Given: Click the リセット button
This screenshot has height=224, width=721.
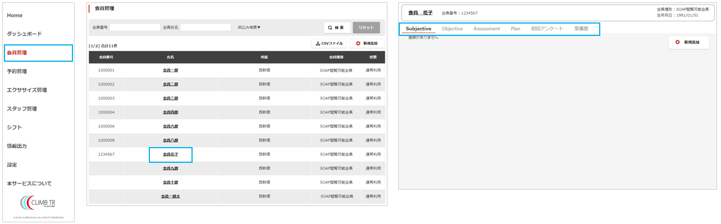Looking at the screenshot, I should coord(366,28).
